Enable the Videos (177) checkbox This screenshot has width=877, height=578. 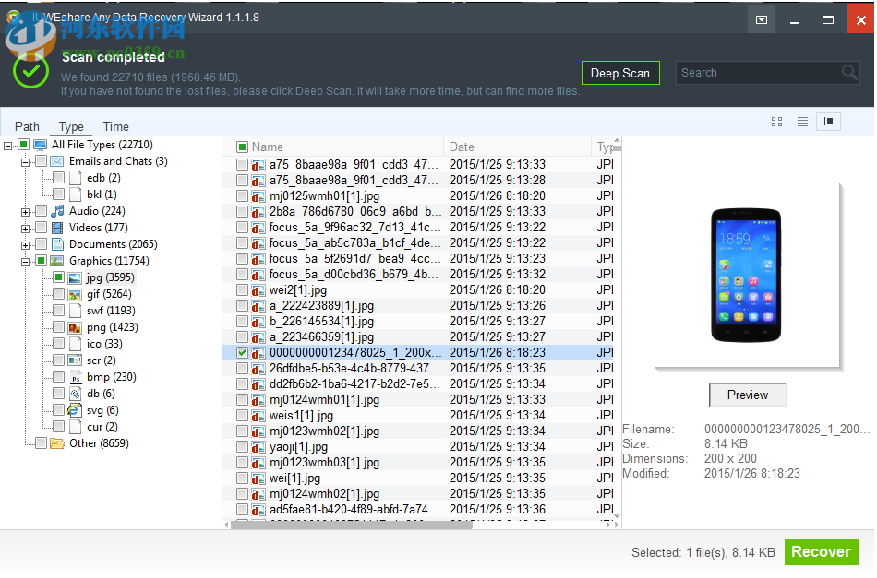point(41,228)
